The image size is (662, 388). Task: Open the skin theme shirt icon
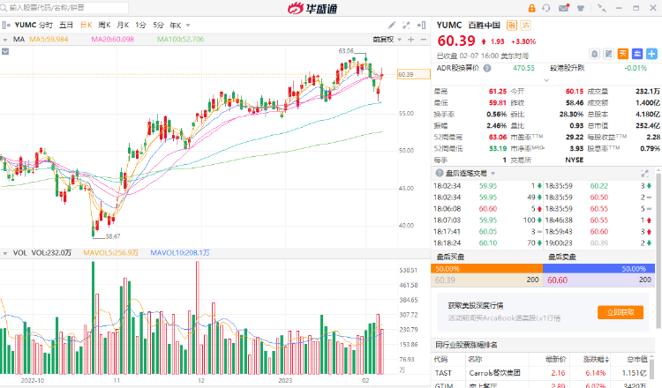581,8
